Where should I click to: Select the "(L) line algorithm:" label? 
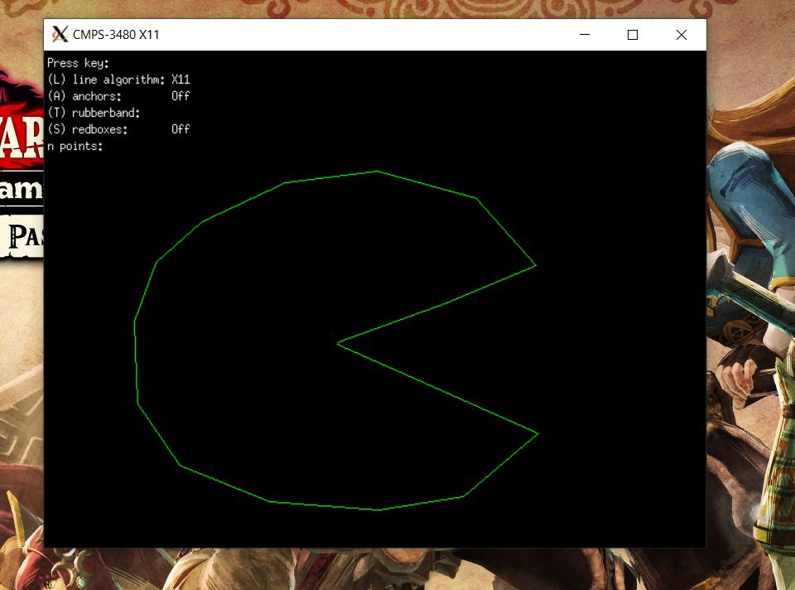(x=107, y=80)
